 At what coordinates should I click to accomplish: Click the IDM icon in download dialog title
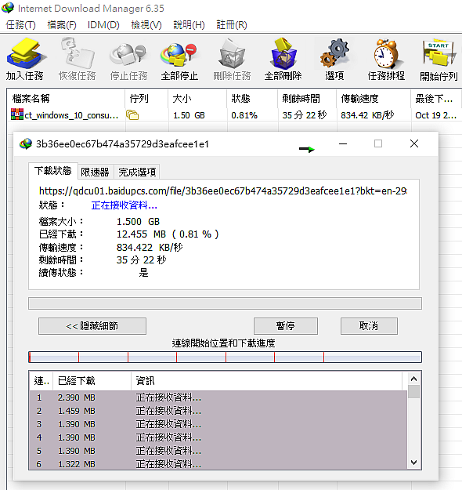[26, 143]
